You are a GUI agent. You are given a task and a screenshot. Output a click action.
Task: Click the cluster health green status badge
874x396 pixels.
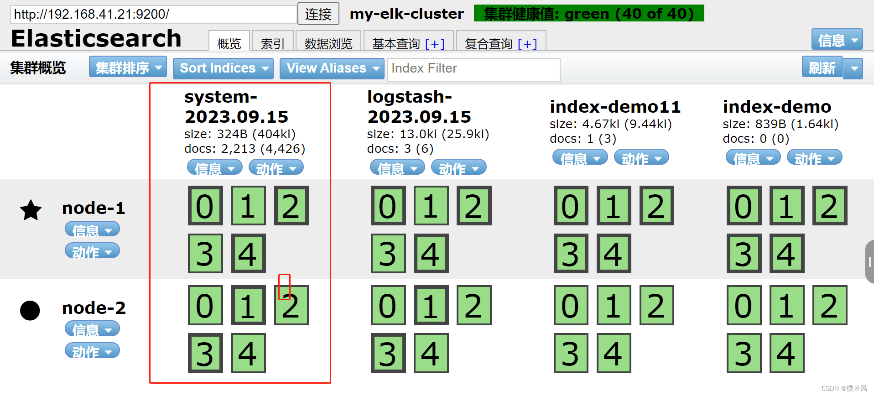[x=589, y=13]
